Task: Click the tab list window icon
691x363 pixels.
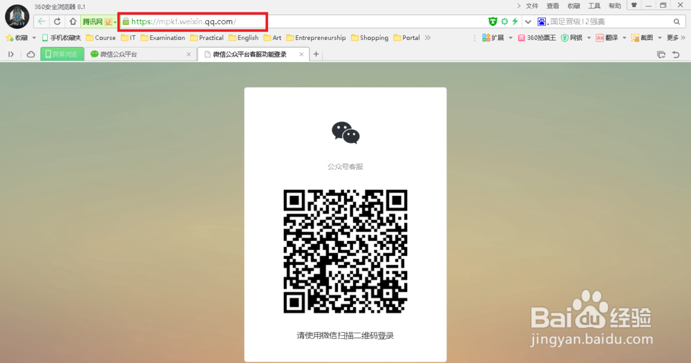Action: click(x=661, y=55)
